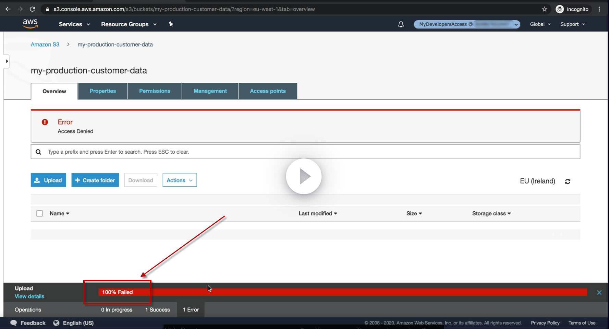Open the Management tab
Screen dimensions: 609x329
click(x=210, y=91)
